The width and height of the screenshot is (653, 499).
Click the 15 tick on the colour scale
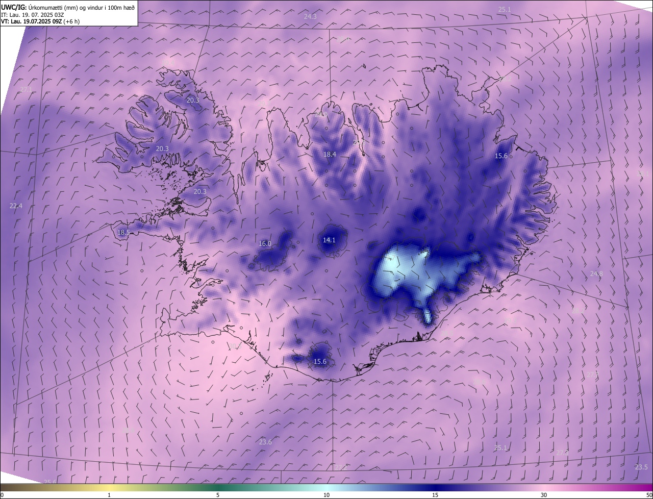(x=435, y=495)
